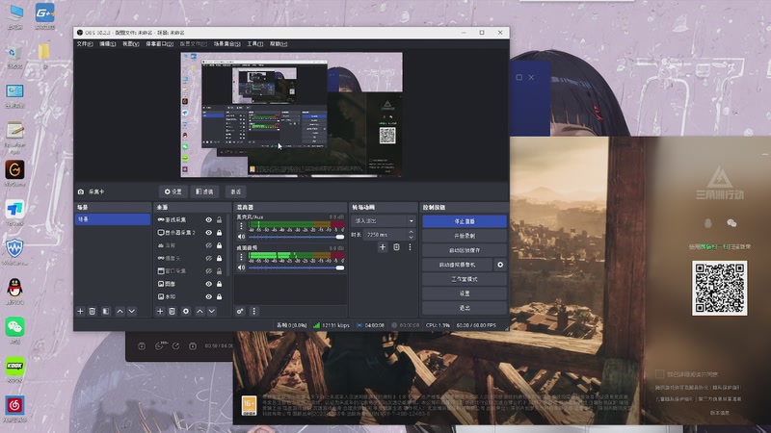The height and width of the screenshot is (433, 771).
Task: Add a new source with plus icon
Action: click(x=160, y=311)
